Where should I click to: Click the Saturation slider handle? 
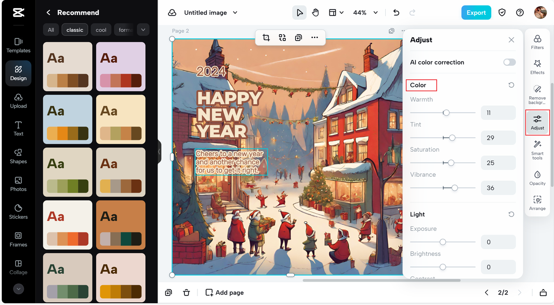[451, 163]
